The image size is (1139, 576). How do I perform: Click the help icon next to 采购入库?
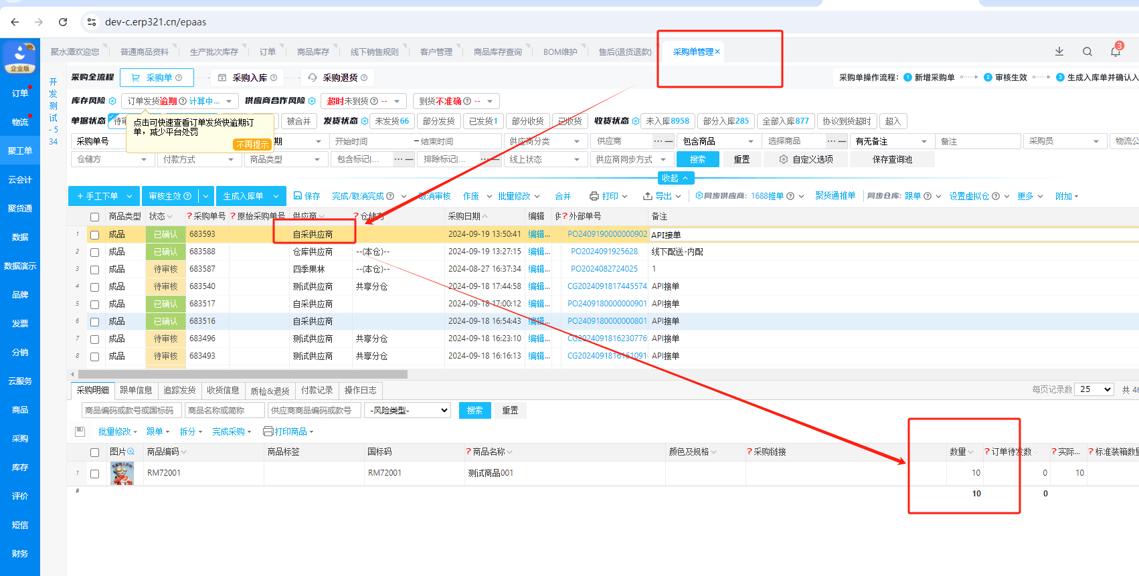point(274,78)
